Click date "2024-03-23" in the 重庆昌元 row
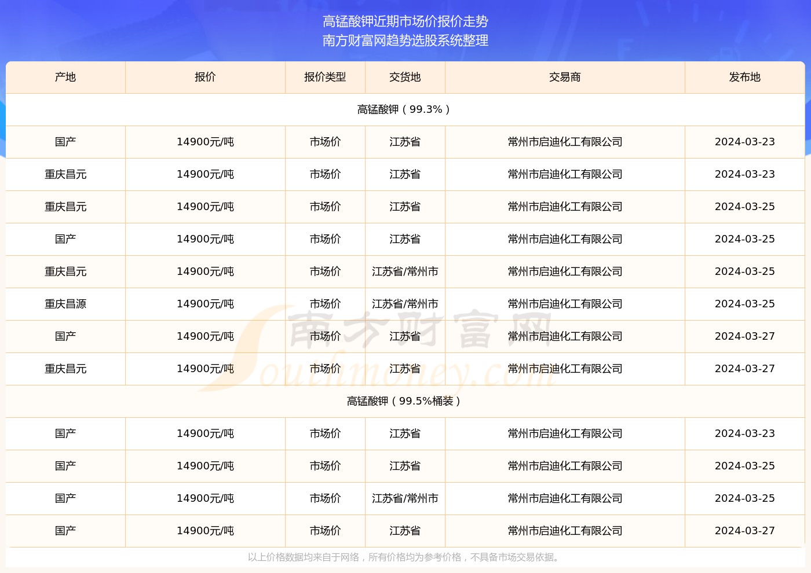 (745, 174)
